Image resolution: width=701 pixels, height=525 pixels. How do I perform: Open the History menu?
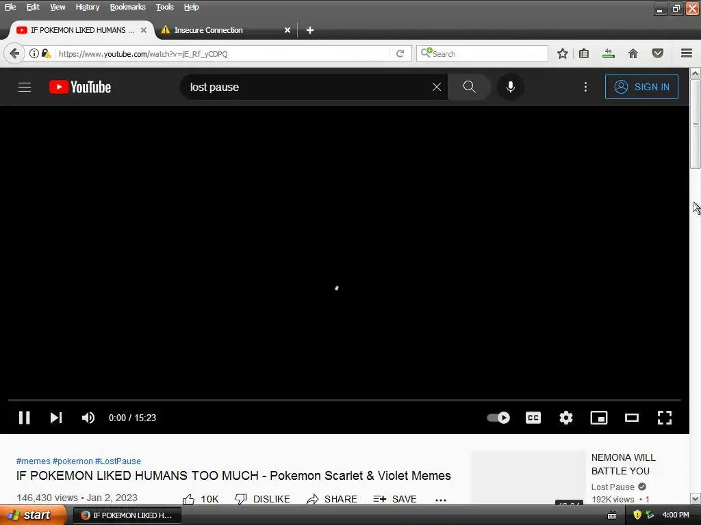pos(87,7)
